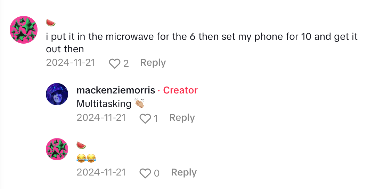
Task: Open the pink star avatar beside the laughing emojis
Action: (57, 149)
